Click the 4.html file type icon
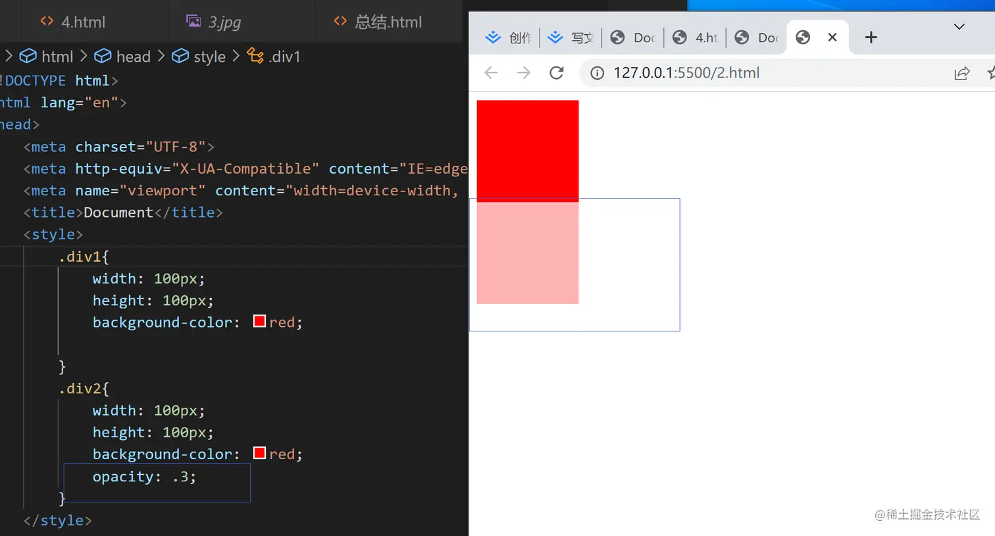This screenshot has height=536, width=995. coord(47,21)
